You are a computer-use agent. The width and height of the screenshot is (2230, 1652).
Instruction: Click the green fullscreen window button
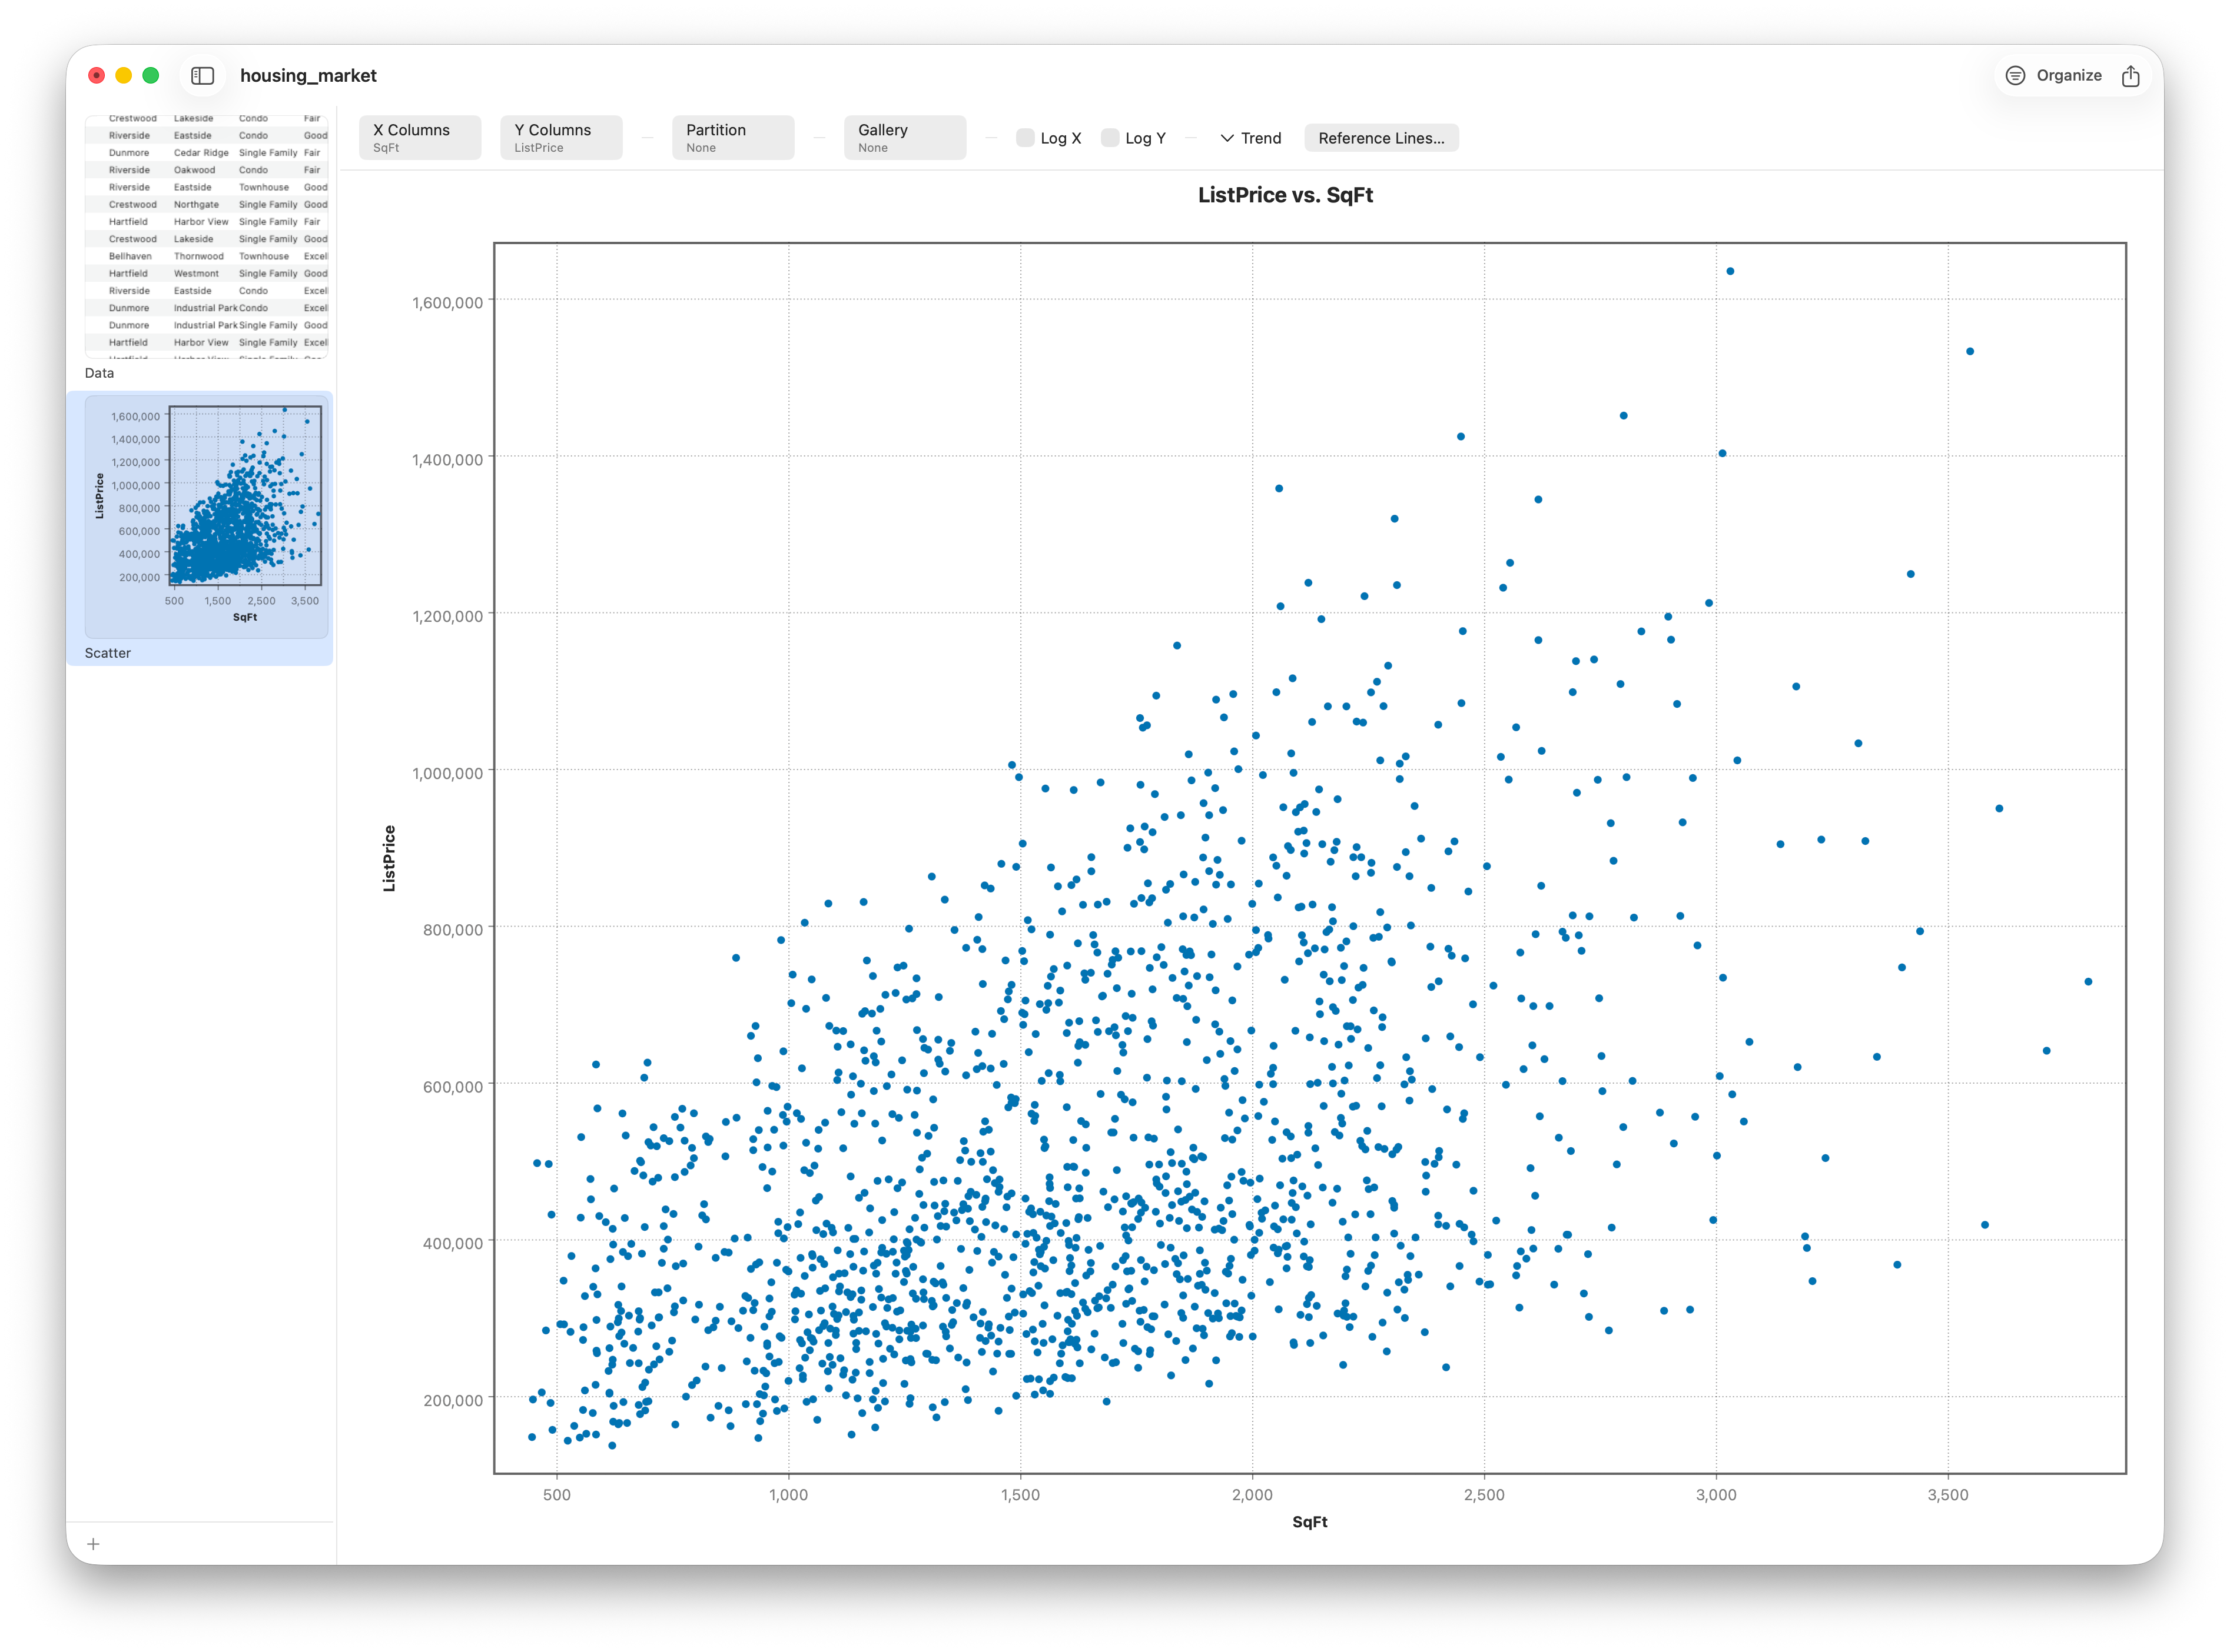151,76
